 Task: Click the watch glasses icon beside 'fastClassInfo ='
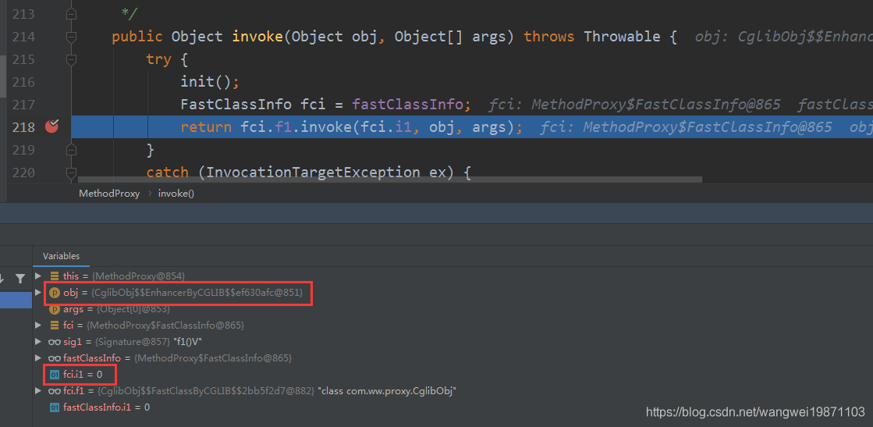coord(54,358)
